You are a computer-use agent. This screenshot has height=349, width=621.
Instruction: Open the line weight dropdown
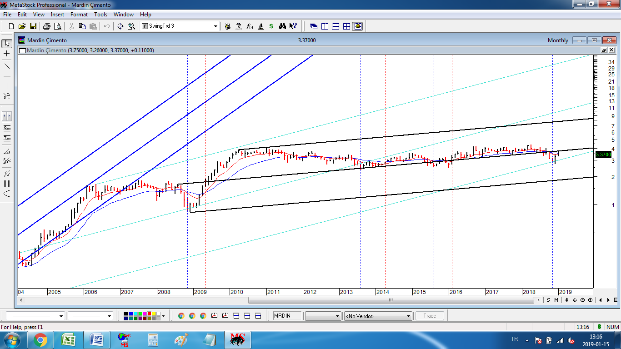click(109, 316)
